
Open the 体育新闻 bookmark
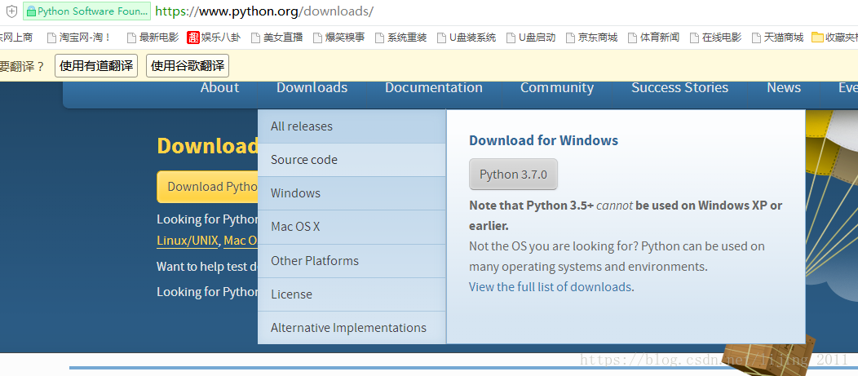tap(653, 38)
